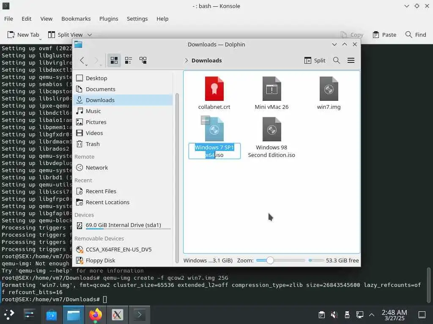This screenshot has width=433, height=324.
Task: Open Discover store from taskbar
Action: [x=51, y=315]
